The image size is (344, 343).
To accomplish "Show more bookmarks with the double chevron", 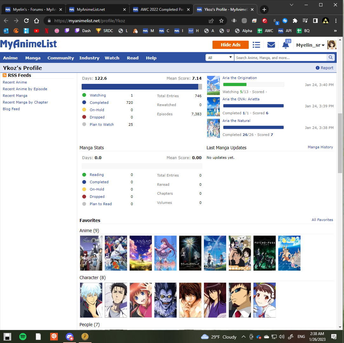I will click(x=335, y=31).
